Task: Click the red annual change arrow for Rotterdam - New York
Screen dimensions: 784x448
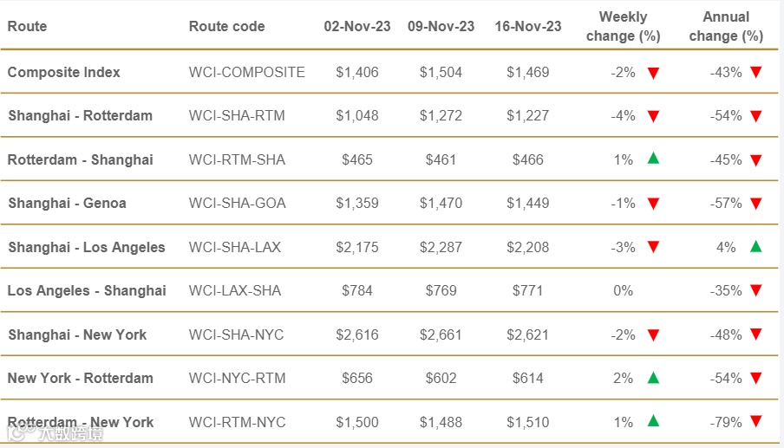Action: (x=755, y=422)
